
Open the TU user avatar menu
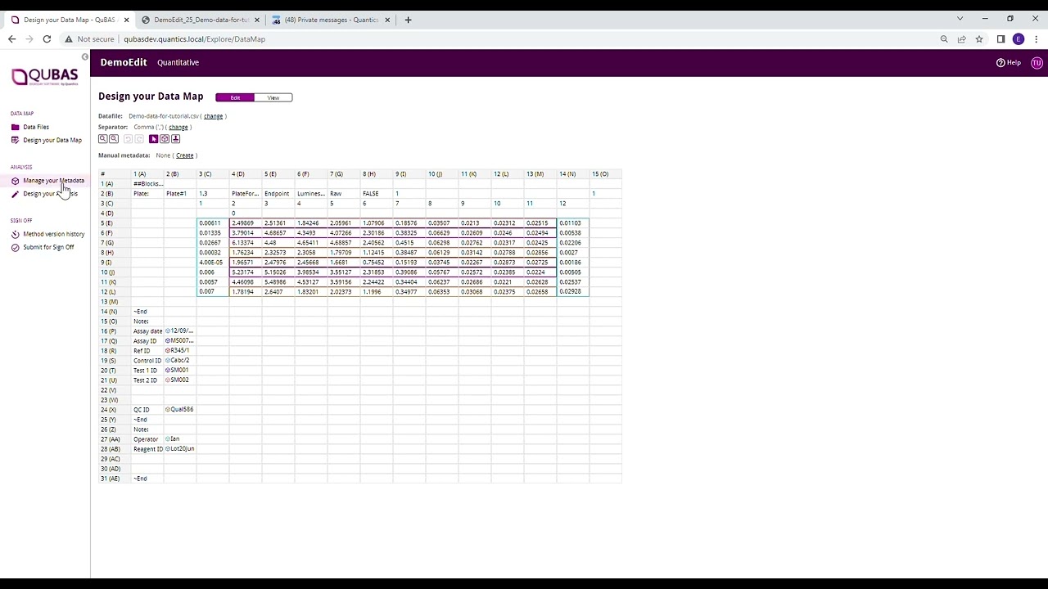1037,62
